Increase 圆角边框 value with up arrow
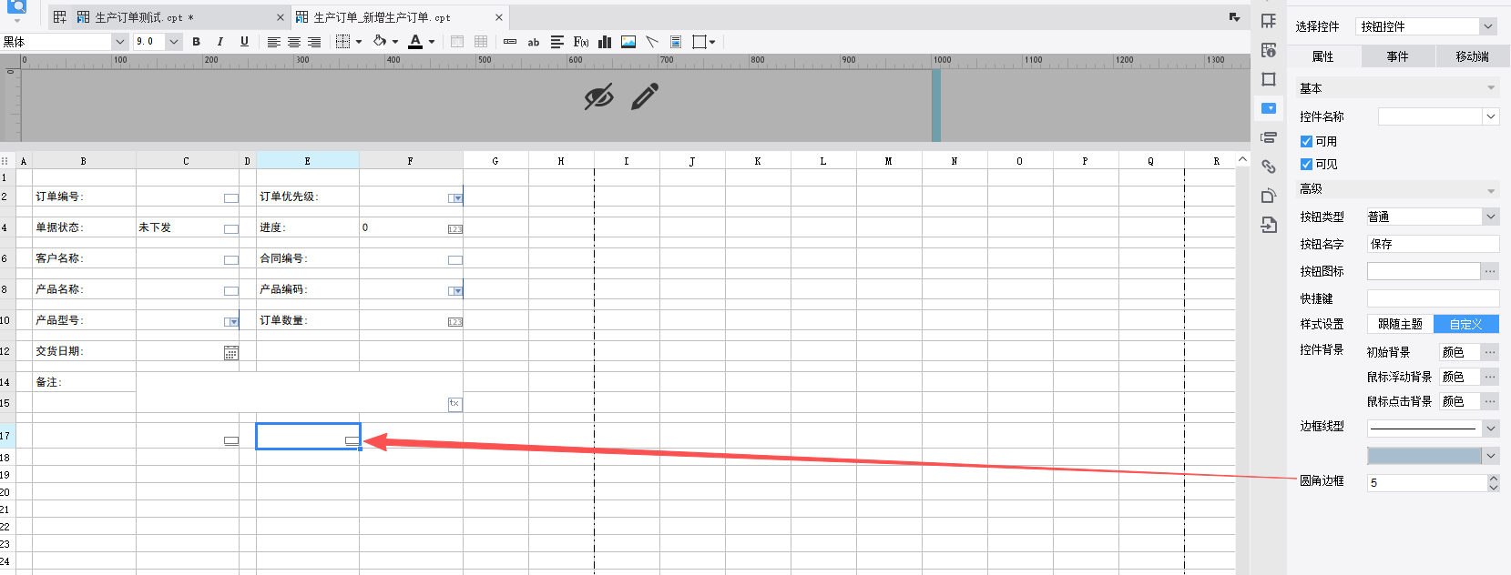The width and height of the screenshot is (1511, 575). pyautogui.click(x=1493, y=479)
